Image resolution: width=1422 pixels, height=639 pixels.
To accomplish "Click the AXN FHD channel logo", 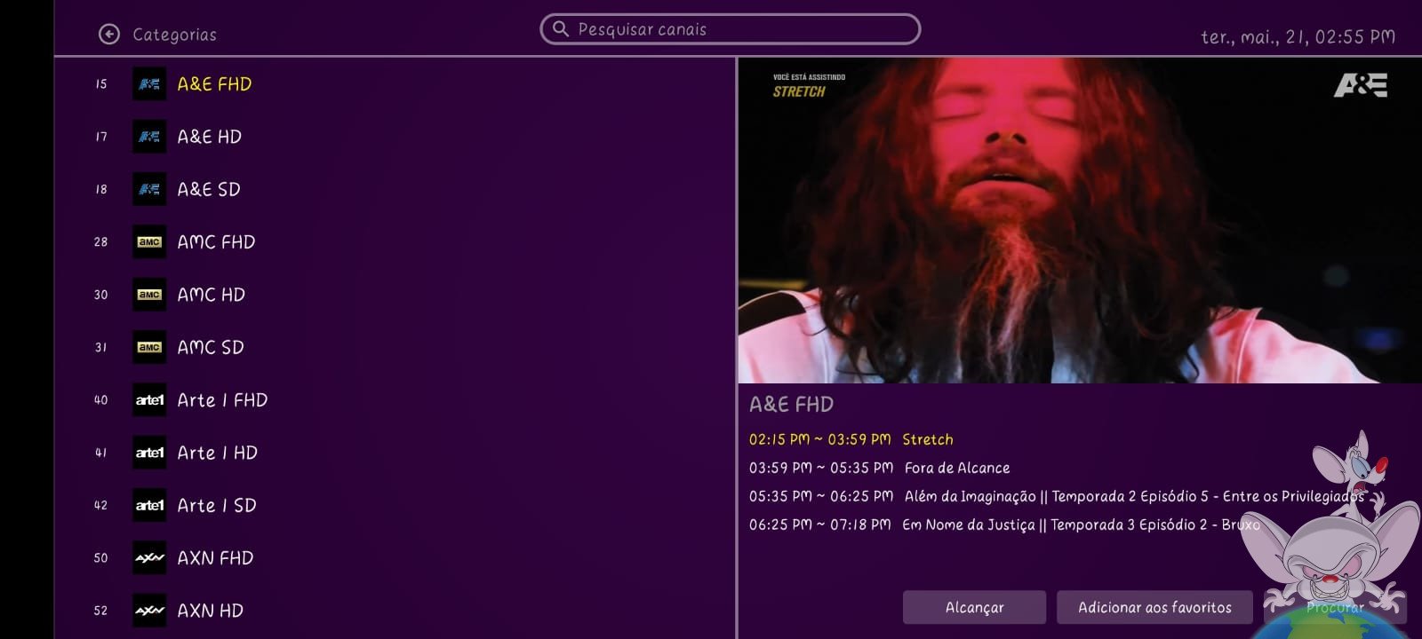I will [149, 558].
